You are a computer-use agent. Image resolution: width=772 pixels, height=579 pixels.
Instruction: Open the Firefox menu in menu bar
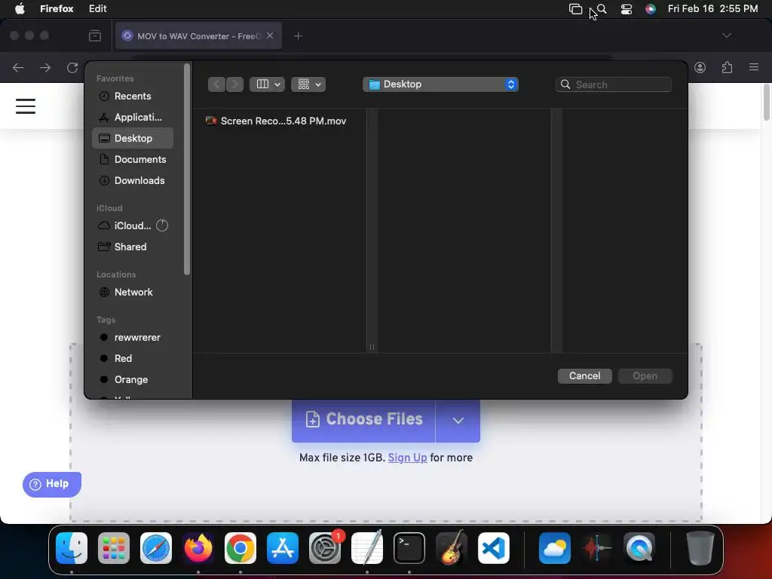click(57, 9)
